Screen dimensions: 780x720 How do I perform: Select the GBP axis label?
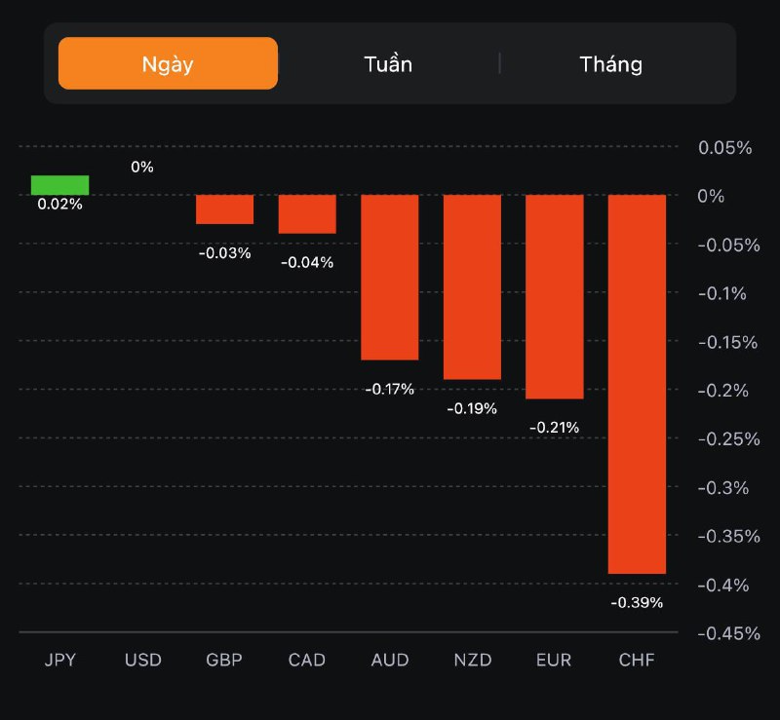(224, 660)
